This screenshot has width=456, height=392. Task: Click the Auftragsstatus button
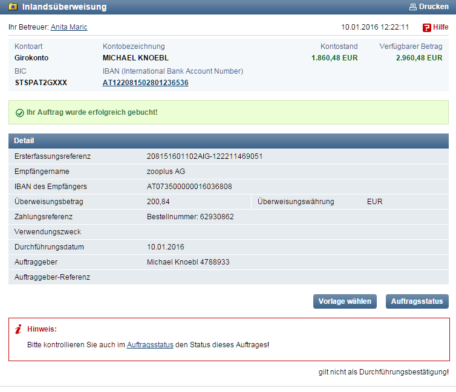[417, 301]
